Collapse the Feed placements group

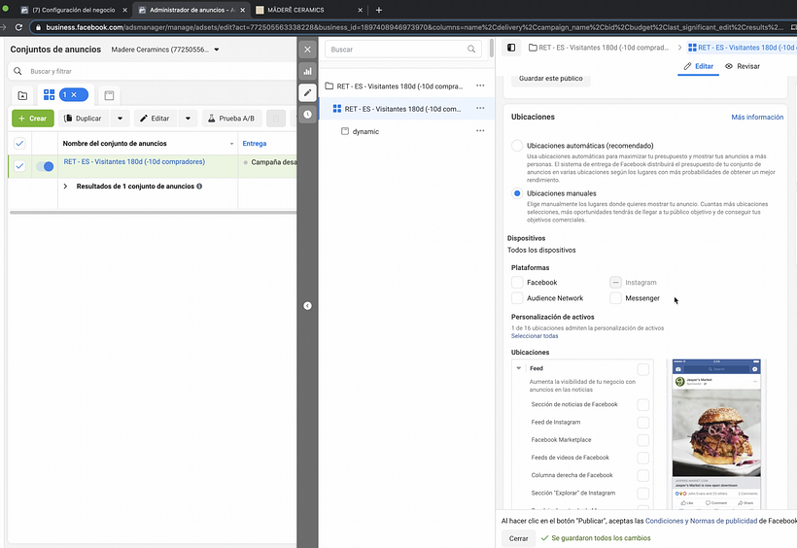pyautogui.click(x=518, y=368)
